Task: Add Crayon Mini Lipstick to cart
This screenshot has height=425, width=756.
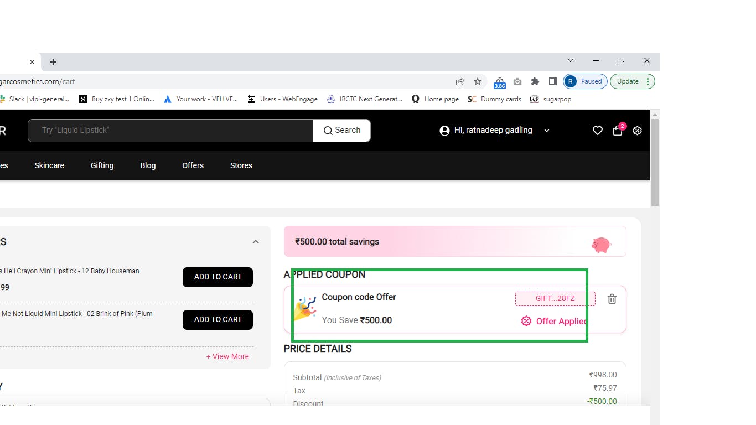Action: pos(218,277)
